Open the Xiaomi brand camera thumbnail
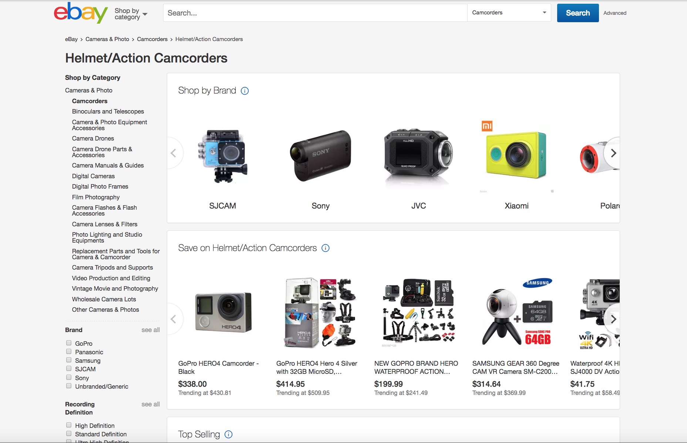 pos(516,155)
